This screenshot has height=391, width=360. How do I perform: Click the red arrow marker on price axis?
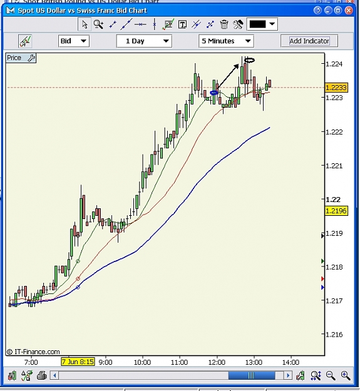(322, 278)
